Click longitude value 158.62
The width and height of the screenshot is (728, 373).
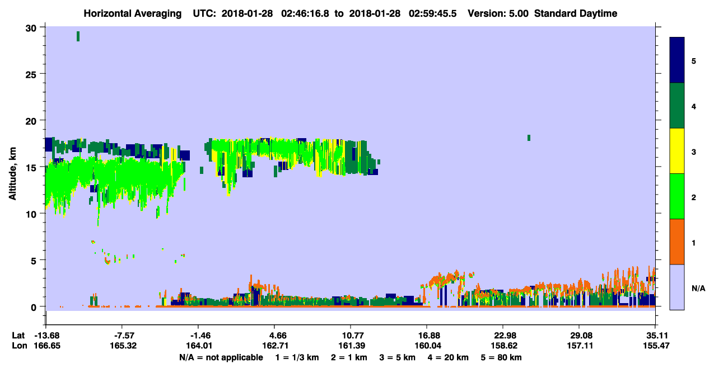coord(503,346)
